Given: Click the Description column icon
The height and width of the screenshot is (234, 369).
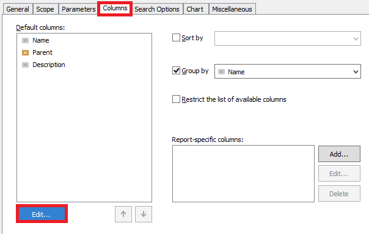Looking at the screenshot, I should pos(25,65).
